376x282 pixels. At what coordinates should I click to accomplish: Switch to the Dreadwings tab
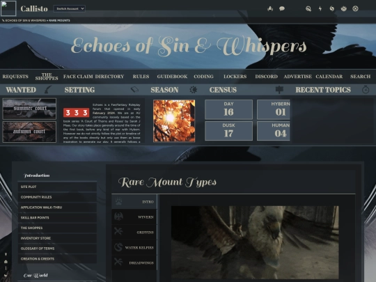(x=134, y=263)
